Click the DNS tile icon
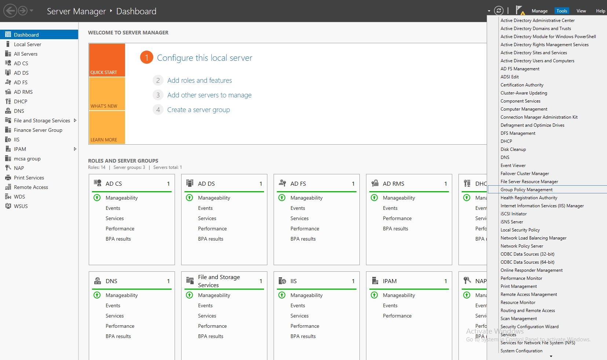The width and height of the screenshot is (607, 360). (98, 281)
